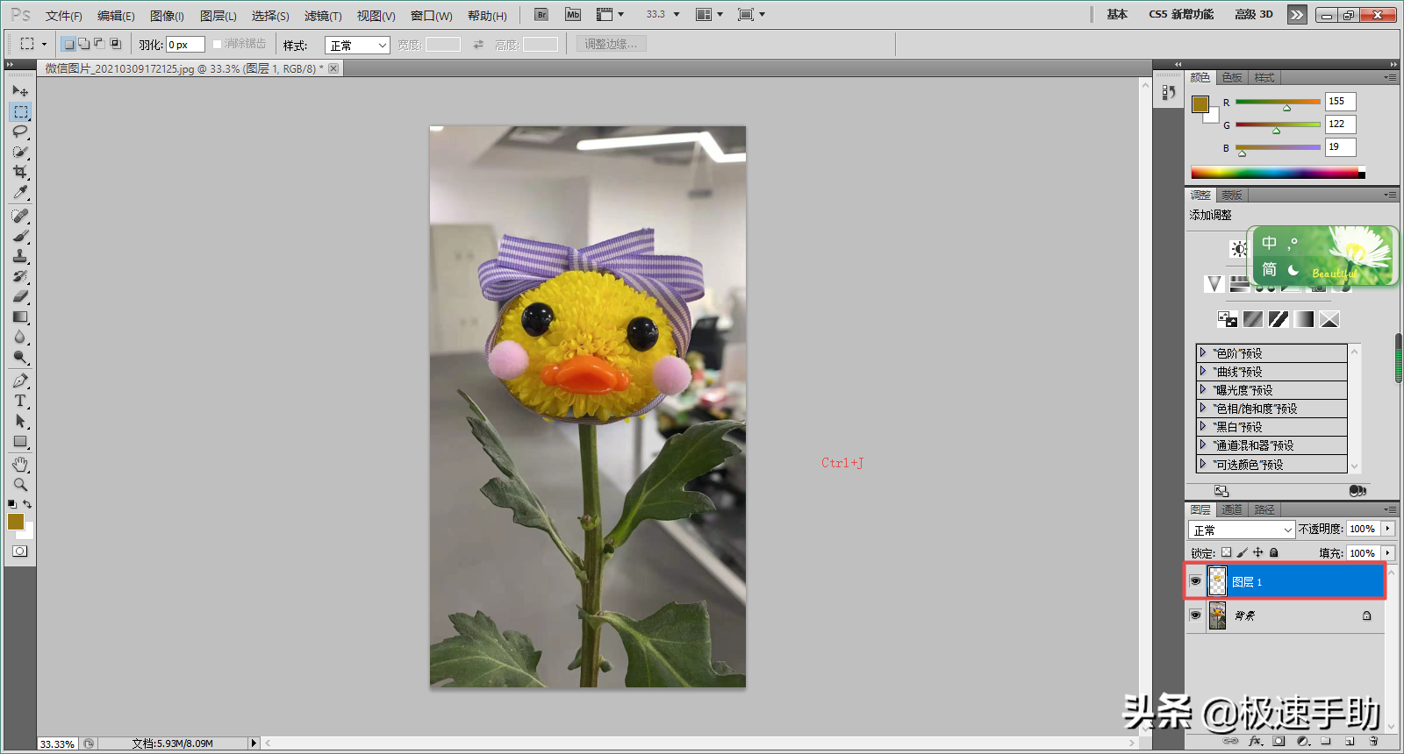1404x754 pixels.
Task: Switch to CS5 新增功能 workspace
Action: click(1181, 14)
